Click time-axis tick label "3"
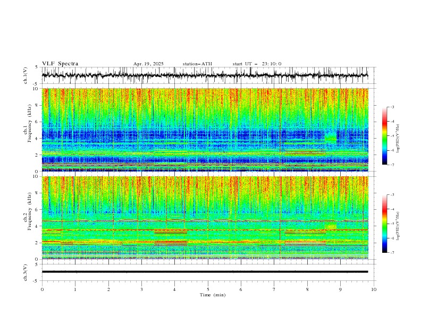This screenshot has width=421, height=325. tap(141, 289)
